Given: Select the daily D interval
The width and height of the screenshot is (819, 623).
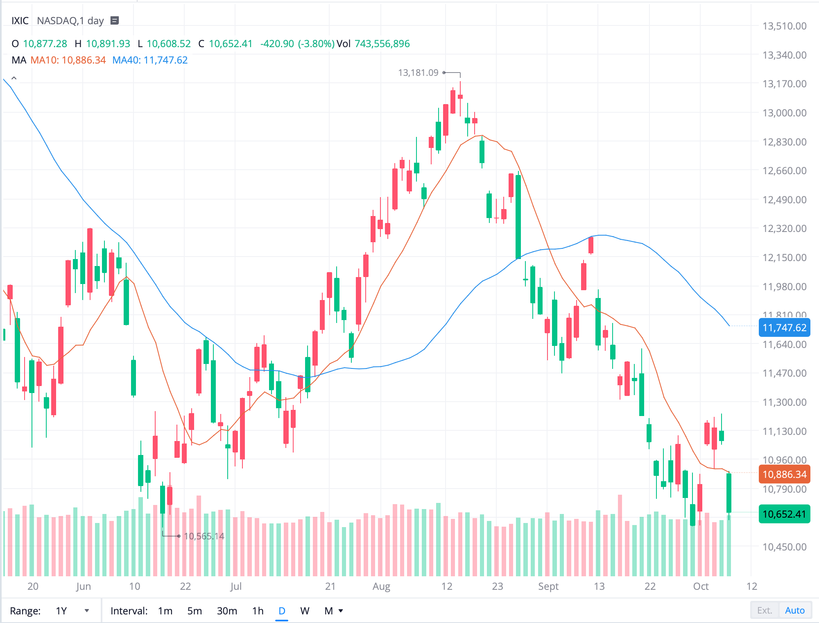Looking at the screenshot, I should pos(282,611).
